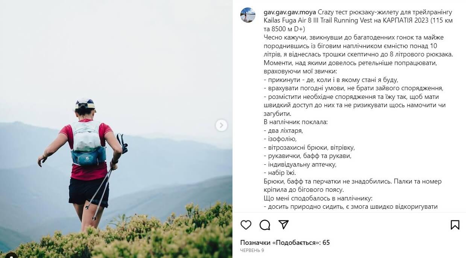Click the runner's white cap in photo
Screen dimensions: 466x258
(x=85, y=104)
